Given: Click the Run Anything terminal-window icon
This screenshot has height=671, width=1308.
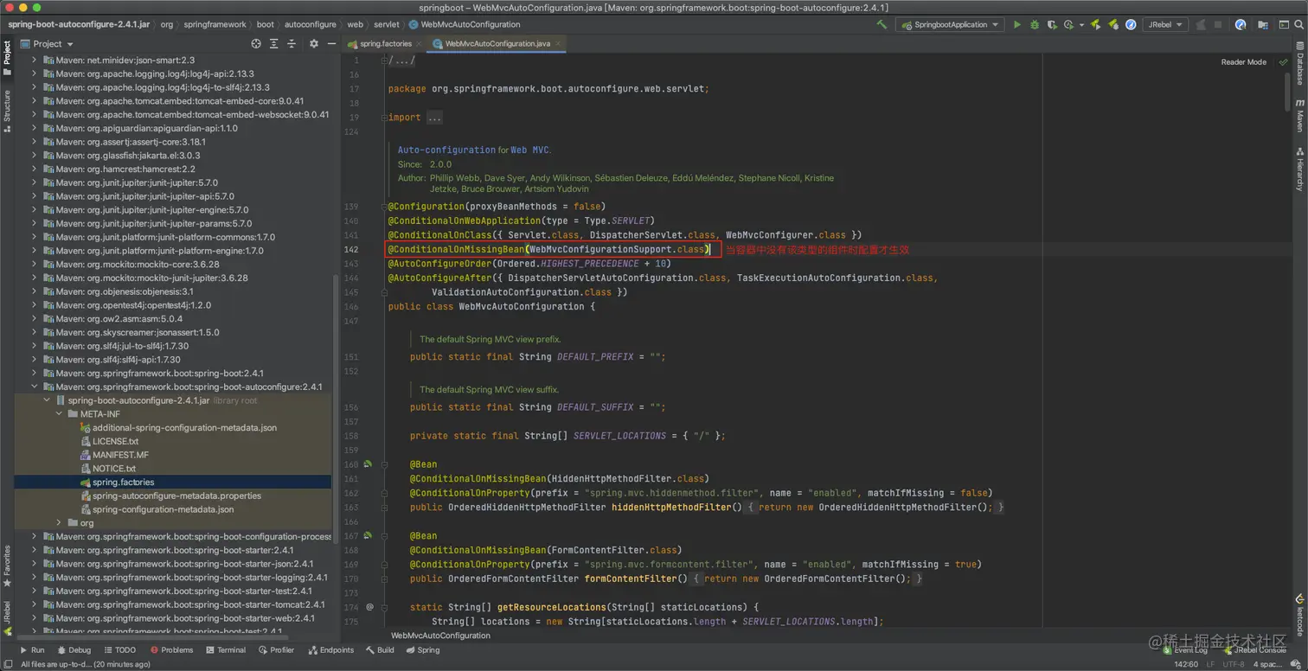Looking at the screenshot, I should click(1284, 24).
